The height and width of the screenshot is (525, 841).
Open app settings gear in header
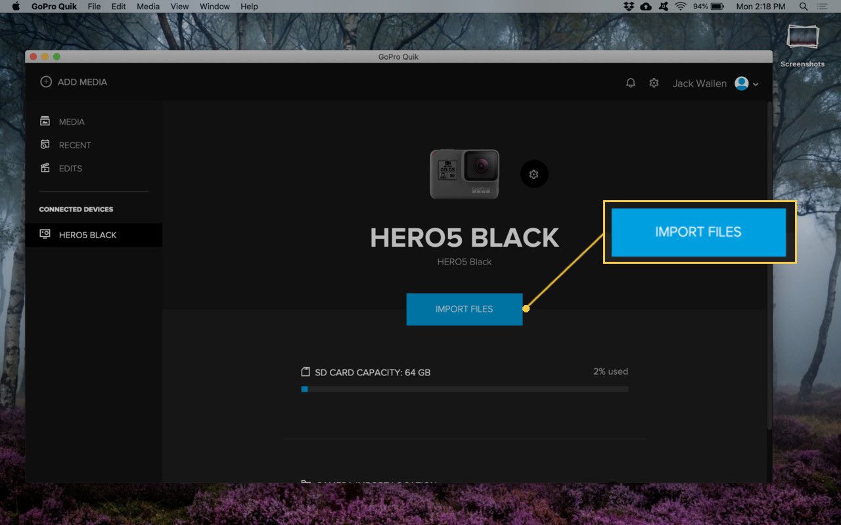(x=654, y=83)
